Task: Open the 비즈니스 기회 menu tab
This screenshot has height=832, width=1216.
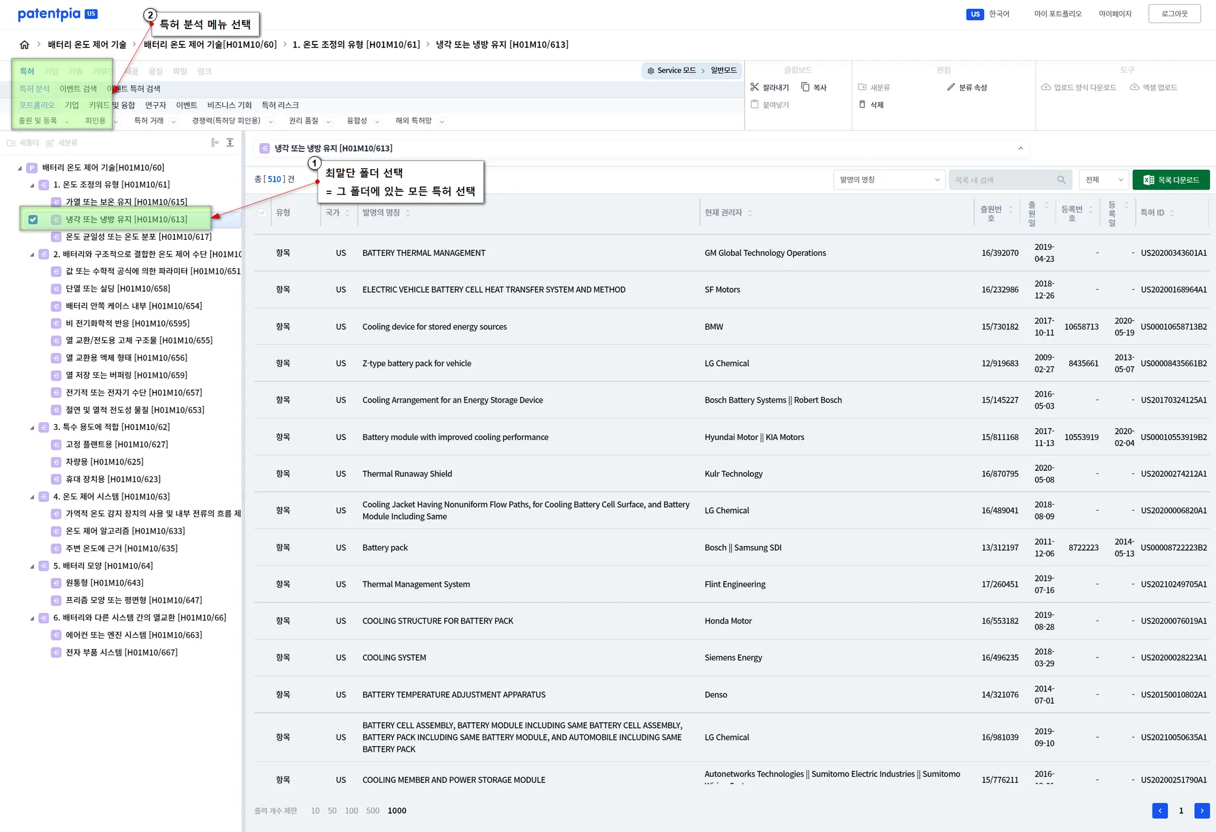Action: click(229, 105)
